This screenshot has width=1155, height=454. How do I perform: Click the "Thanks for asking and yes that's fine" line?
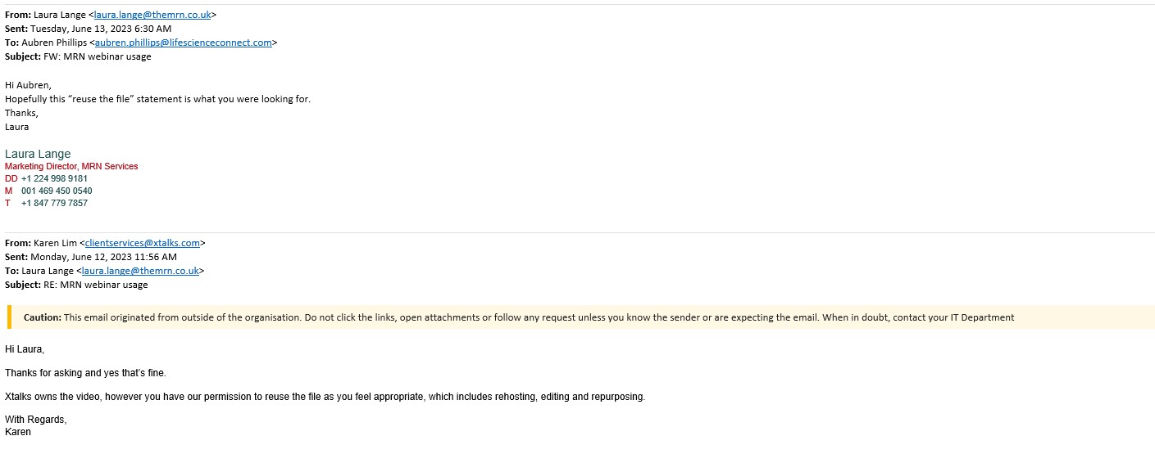85,373
